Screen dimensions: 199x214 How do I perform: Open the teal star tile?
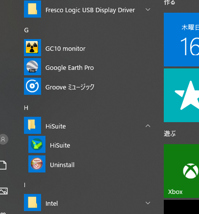pyautogui.click(x=181, y=95)
